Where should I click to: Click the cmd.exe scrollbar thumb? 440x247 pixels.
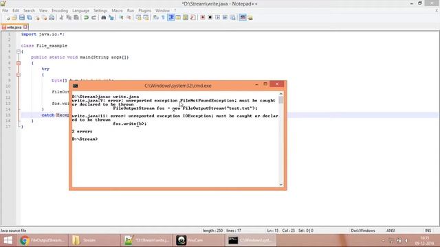pyautogui.click(x=281, y=100)
